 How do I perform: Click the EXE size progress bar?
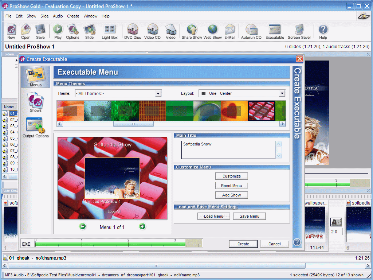[119, 244]
